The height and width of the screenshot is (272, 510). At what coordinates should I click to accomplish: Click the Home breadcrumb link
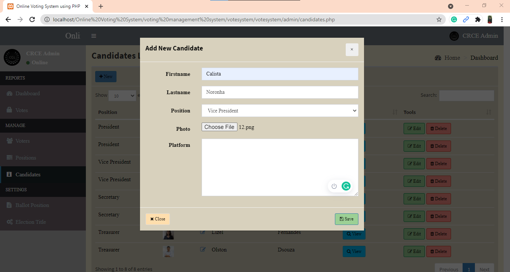pos(447,58)
